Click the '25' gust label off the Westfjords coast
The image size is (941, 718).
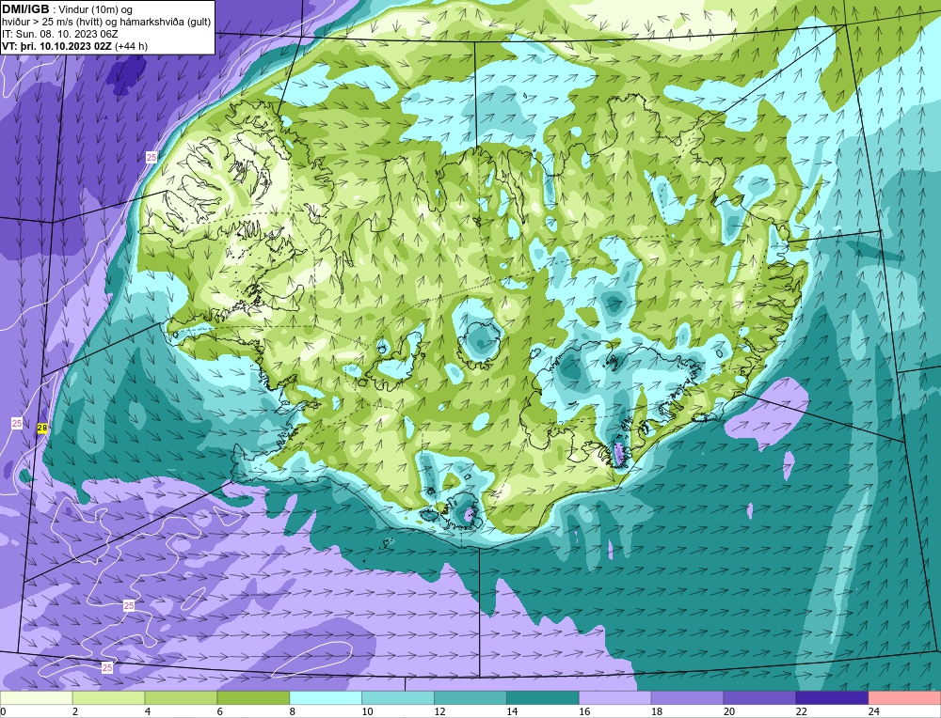point(152,157)
